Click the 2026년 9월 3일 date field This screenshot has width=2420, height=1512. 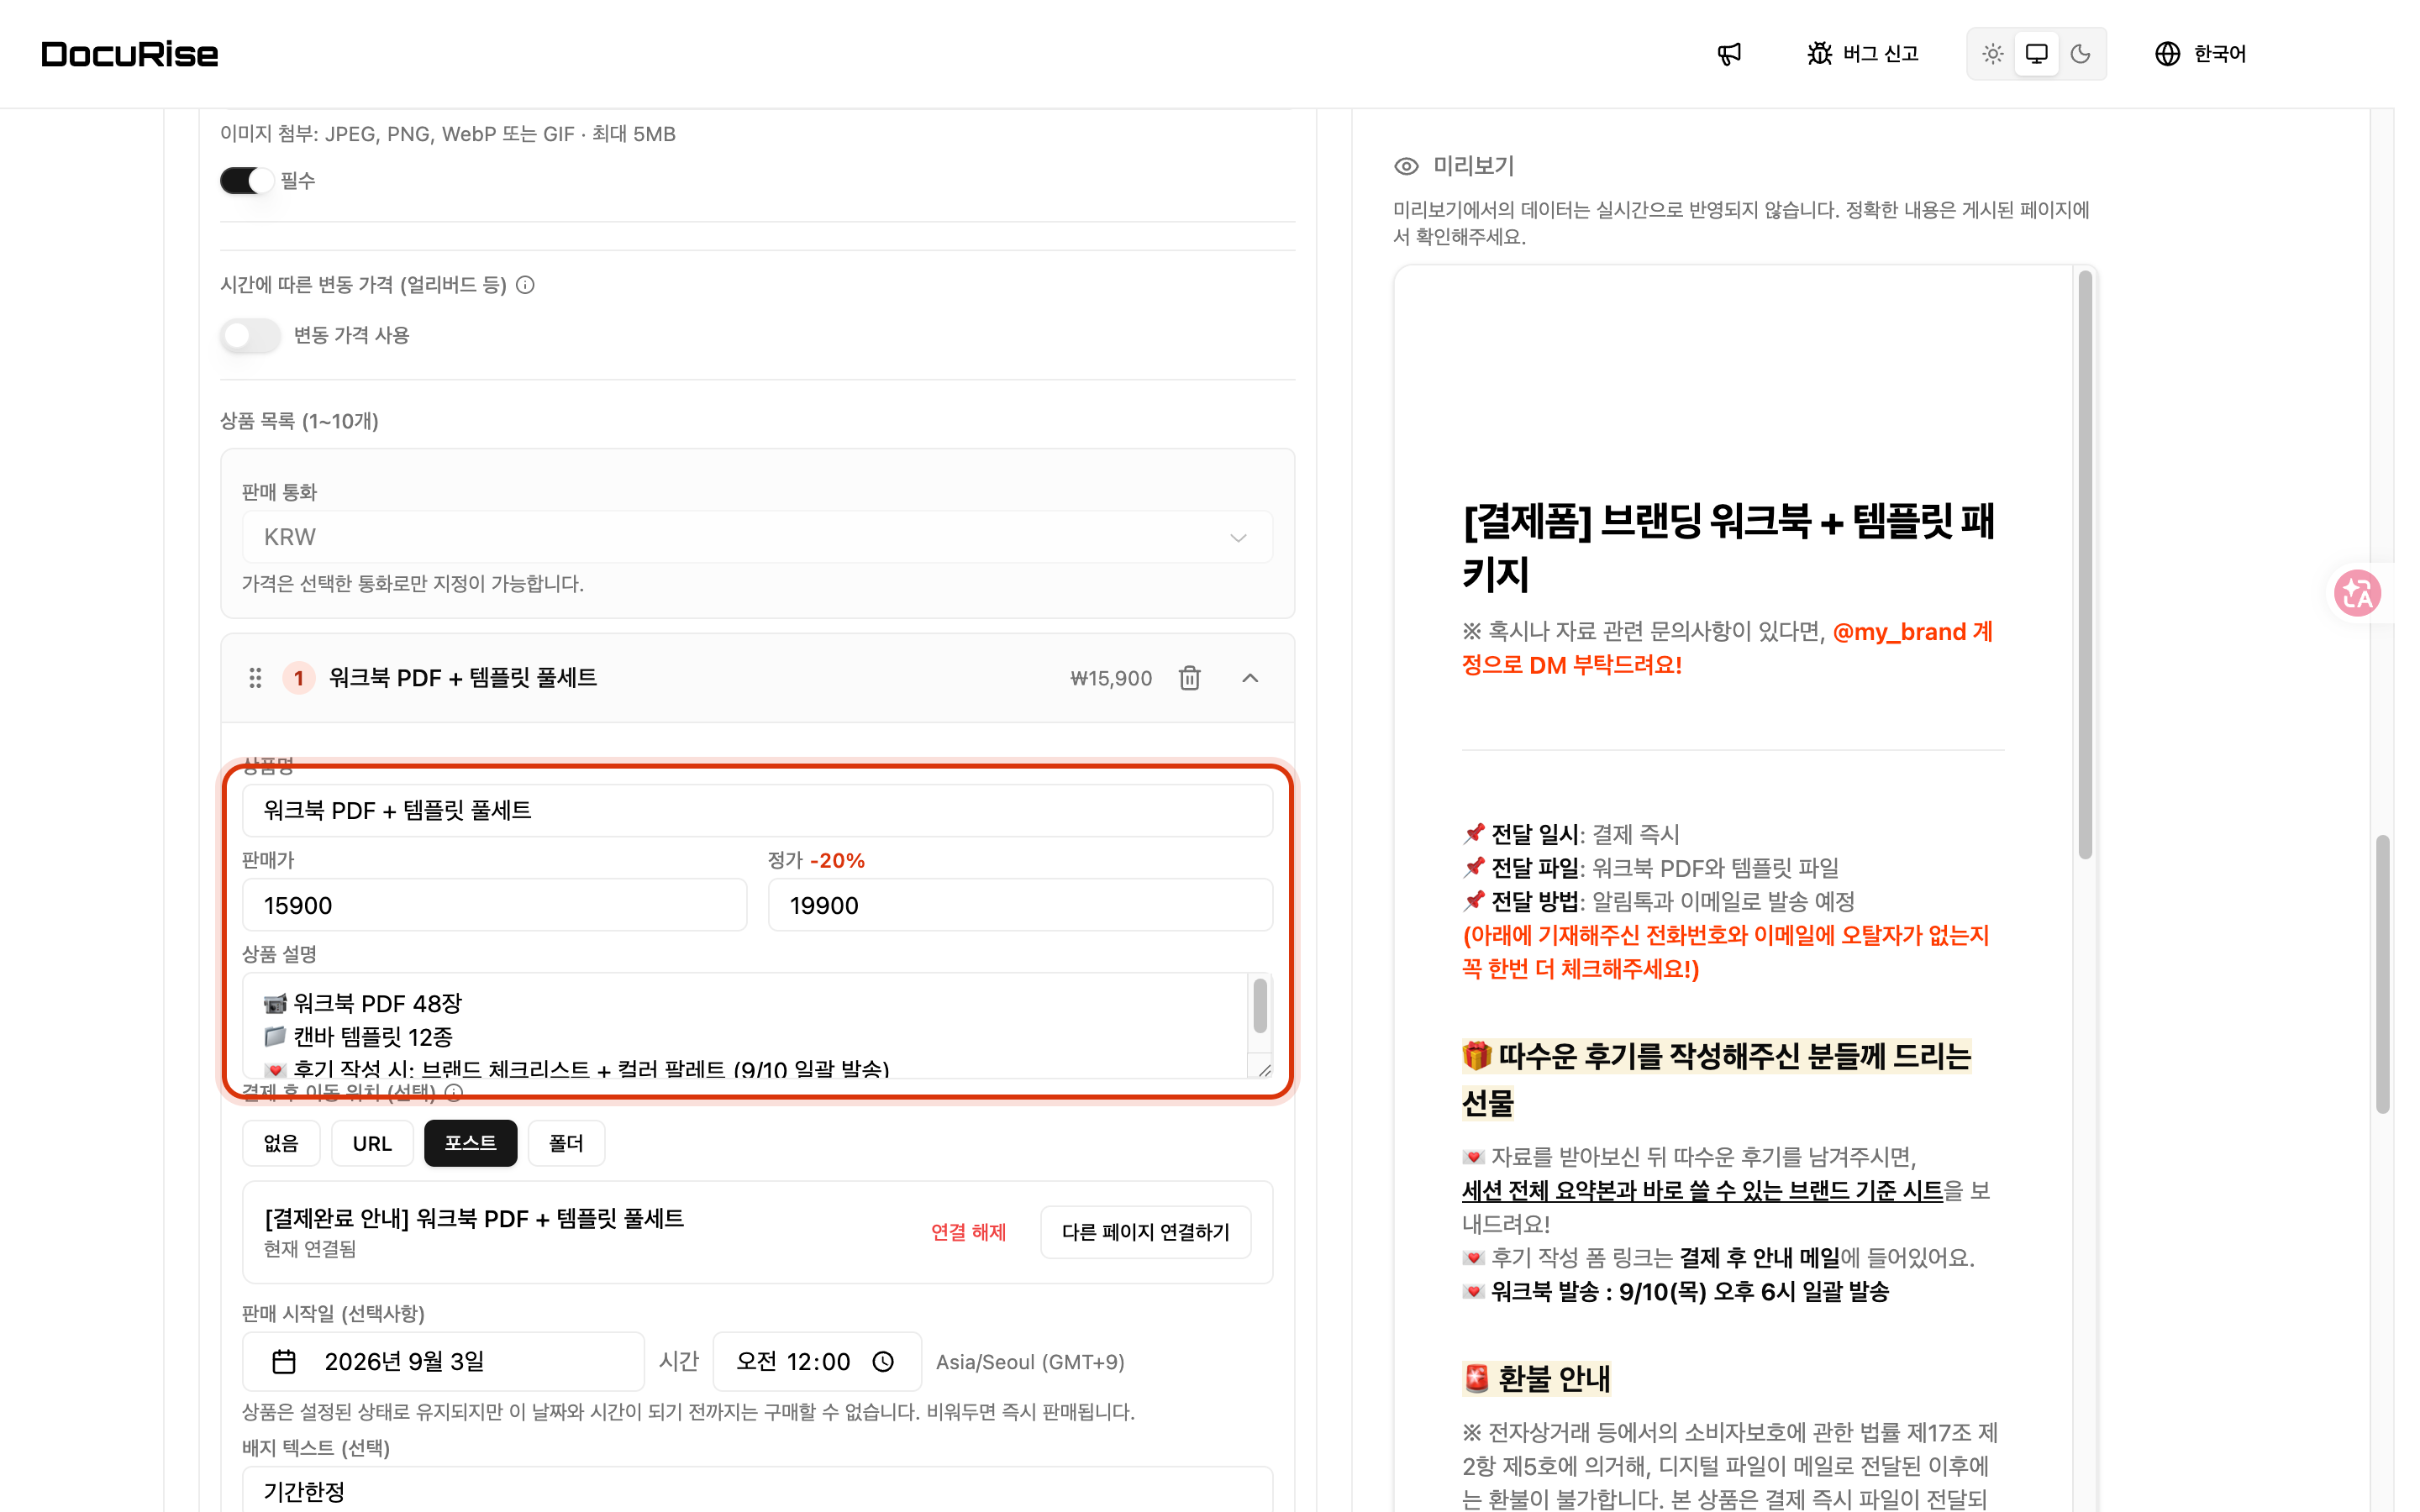443,1362
